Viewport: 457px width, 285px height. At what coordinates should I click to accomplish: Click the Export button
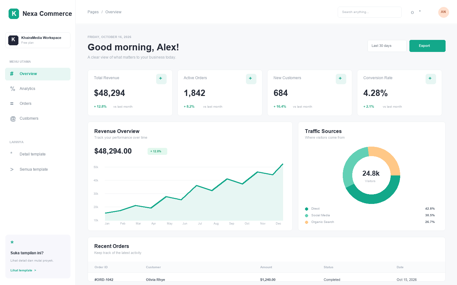(427, 46)
